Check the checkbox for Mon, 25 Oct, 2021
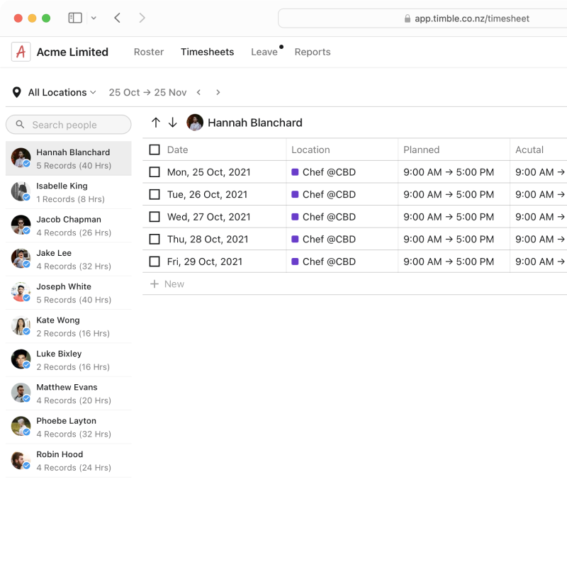Viewport: 567px width, 567px height. click(154, 172)
